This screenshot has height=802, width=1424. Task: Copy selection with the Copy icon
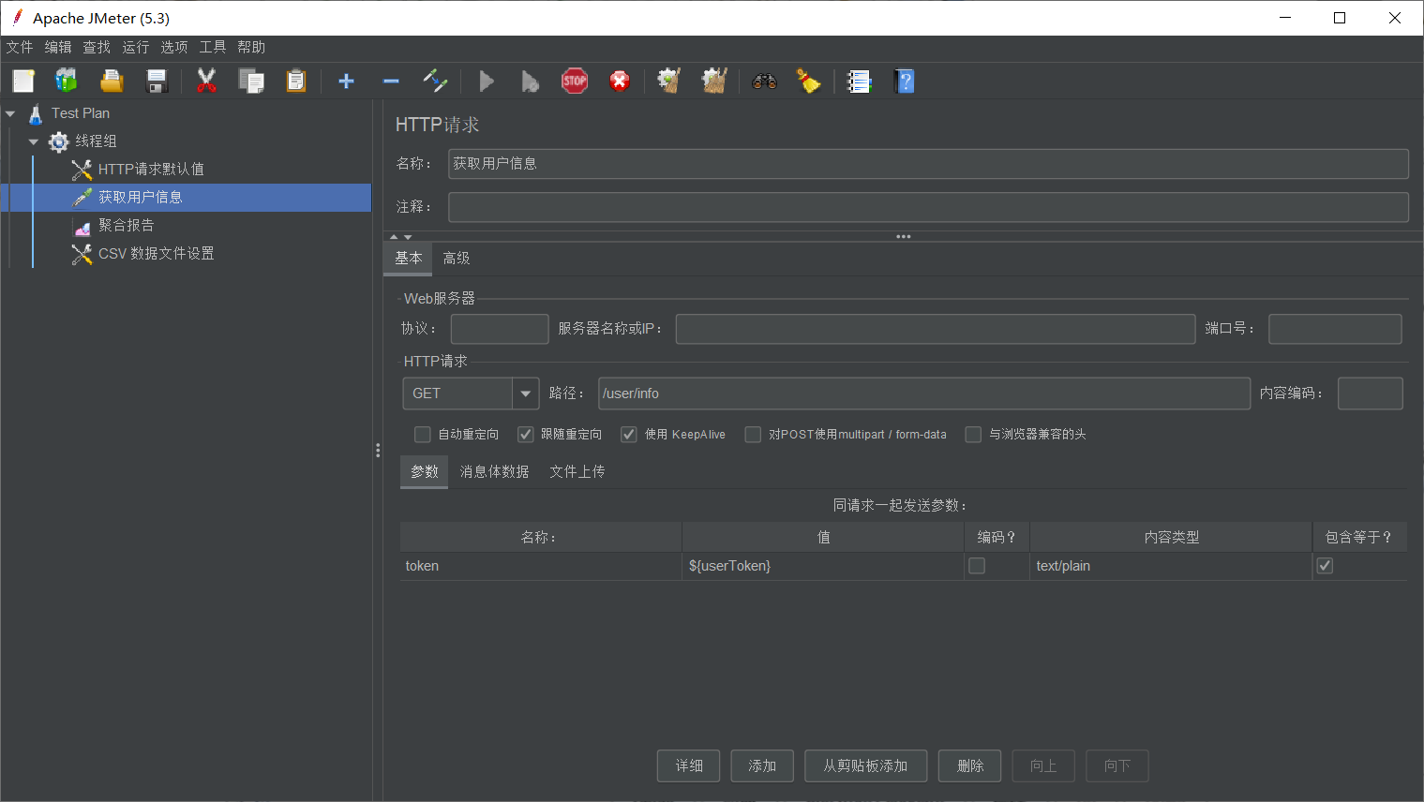coord(251,82)
